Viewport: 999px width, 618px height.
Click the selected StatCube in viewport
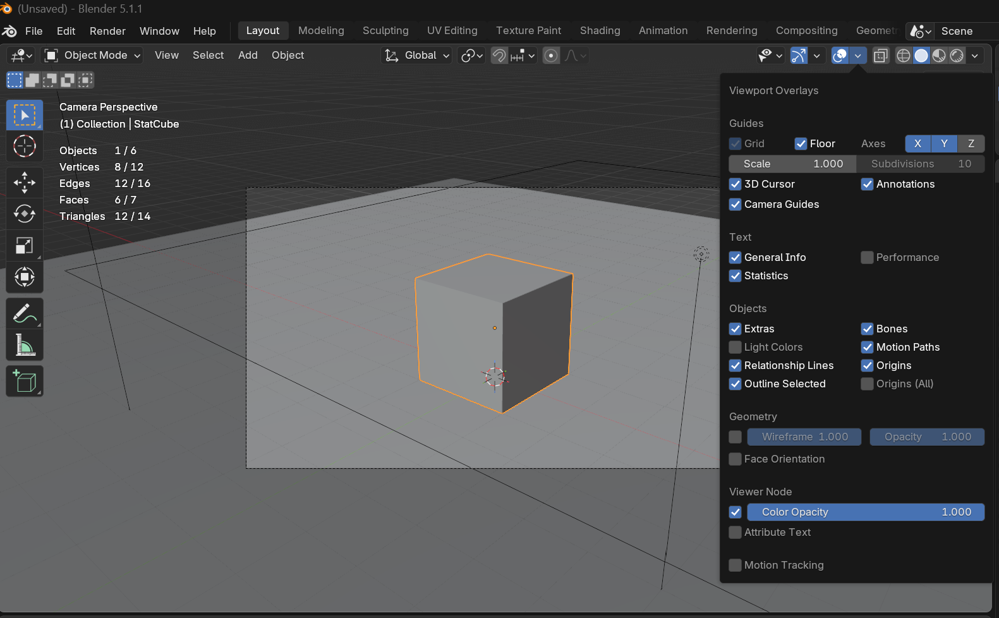[493, 333]
